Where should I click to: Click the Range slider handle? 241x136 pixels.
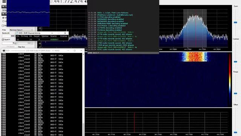(x=235, y=93)
